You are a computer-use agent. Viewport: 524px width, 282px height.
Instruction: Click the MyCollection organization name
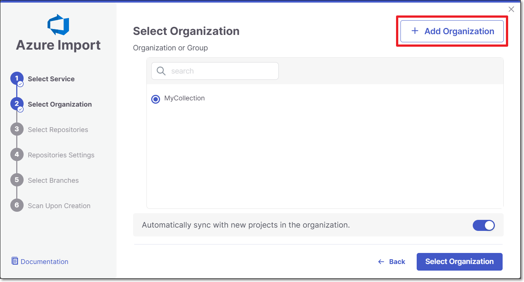[184, 98]
